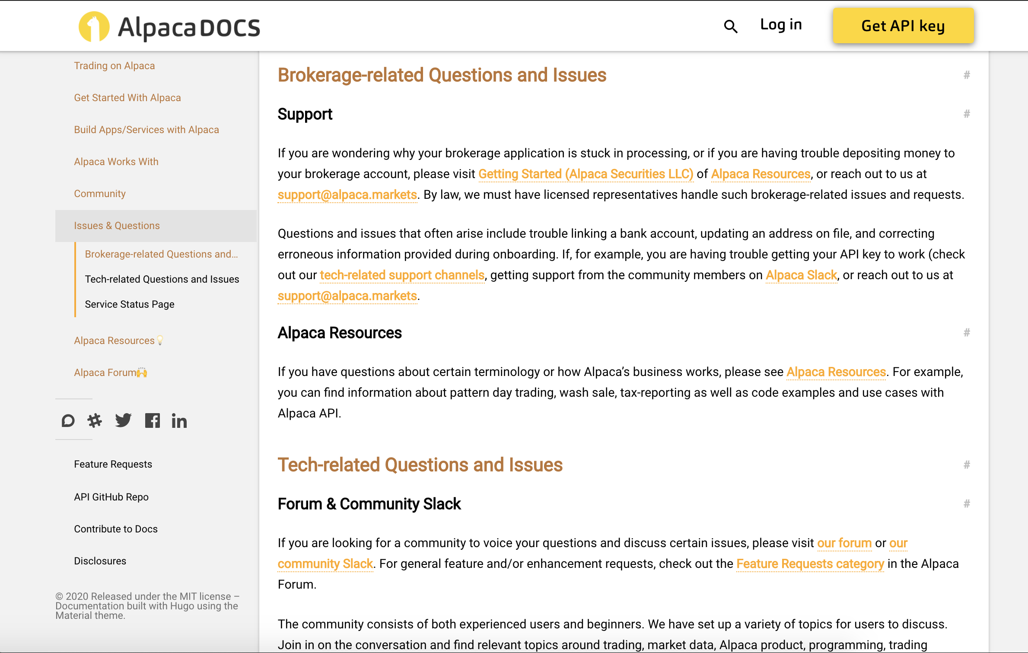
Task: Click the Alpaca logo in header
Action: pyautogui.click(x=169, y=27)
